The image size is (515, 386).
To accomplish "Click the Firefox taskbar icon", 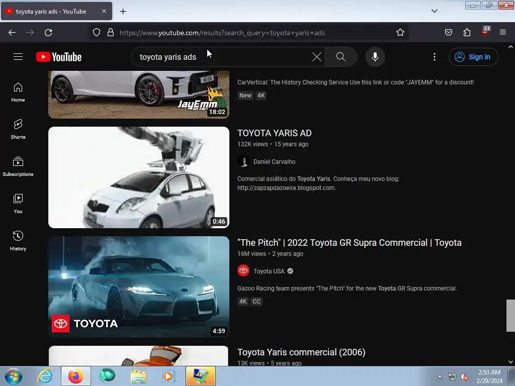I will coord(75,376).
